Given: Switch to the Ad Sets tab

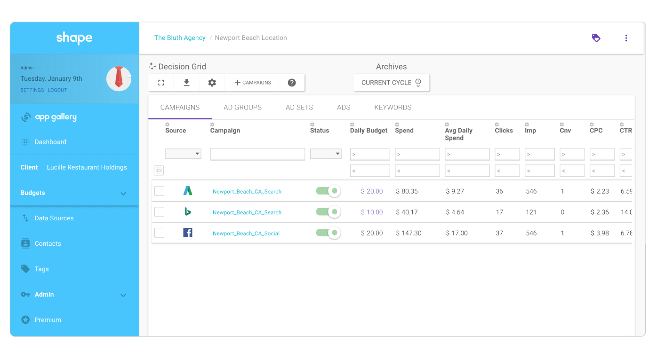Looking at the screenshot, I should pos(299,107).
